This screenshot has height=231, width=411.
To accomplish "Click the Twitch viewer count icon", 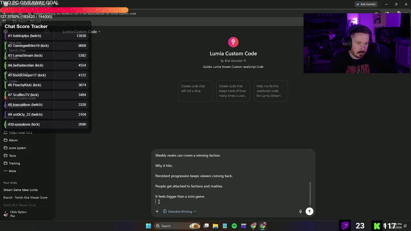I will 345,226.
